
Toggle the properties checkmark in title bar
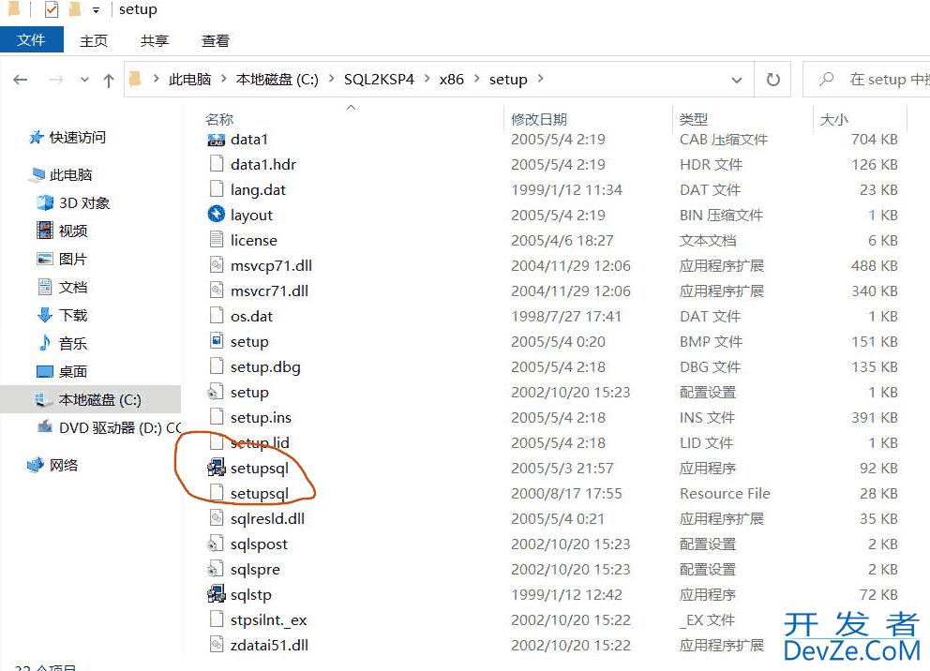52,9
